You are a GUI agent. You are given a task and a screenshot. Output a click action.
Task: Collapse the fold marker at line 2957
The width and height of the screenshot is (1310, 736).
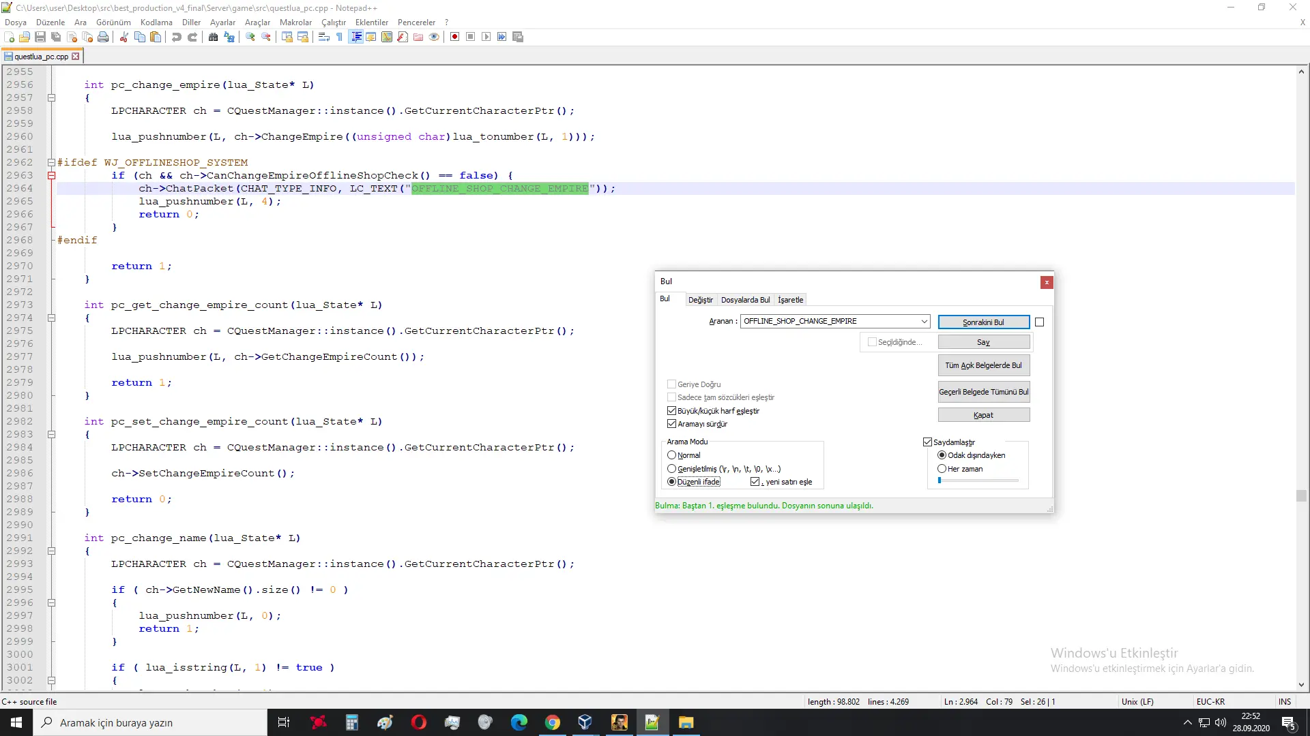[x=51, y=97]
